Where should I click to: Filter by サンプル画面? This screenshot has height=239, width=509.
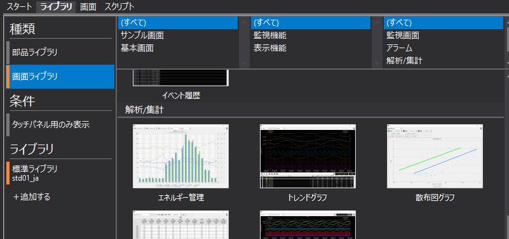pos(178,36)
